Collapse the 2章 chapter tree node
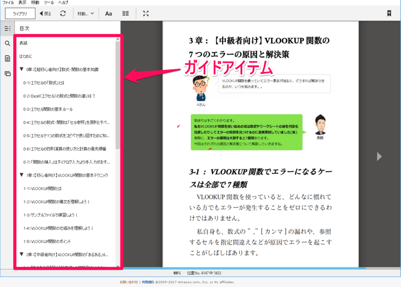Image resolution: width=401 pixels, height=287 pixels. point(21,254)
